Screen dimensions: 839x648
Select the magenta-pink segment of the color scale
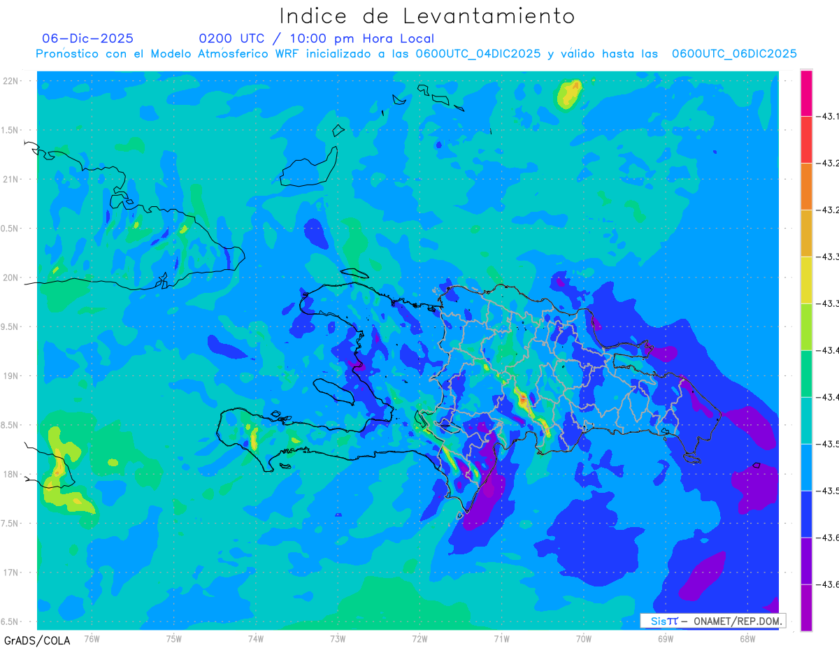tap(806, 93)
